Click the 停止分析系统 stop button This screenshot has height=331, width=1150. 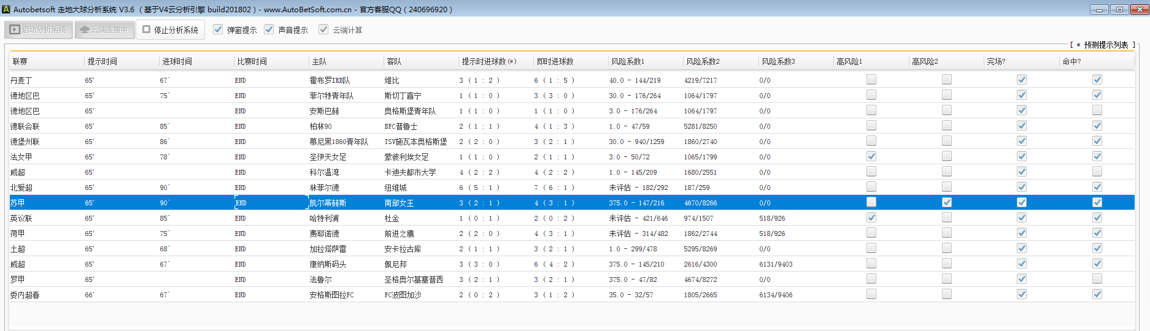click(x=170, y=29)
